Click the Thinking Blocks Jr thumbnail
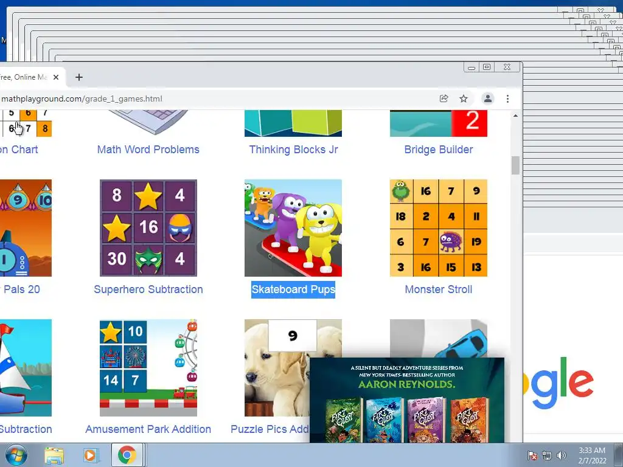Viewport: 623px width, 467px height. pyautogui.click(x=293, y=123)
